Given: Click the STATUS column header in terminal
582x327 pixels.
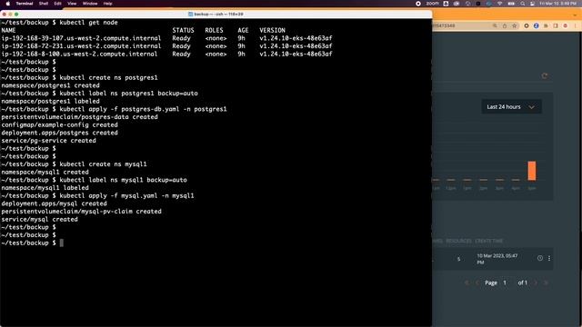Looking at the screenshot, I should (183, 30).
